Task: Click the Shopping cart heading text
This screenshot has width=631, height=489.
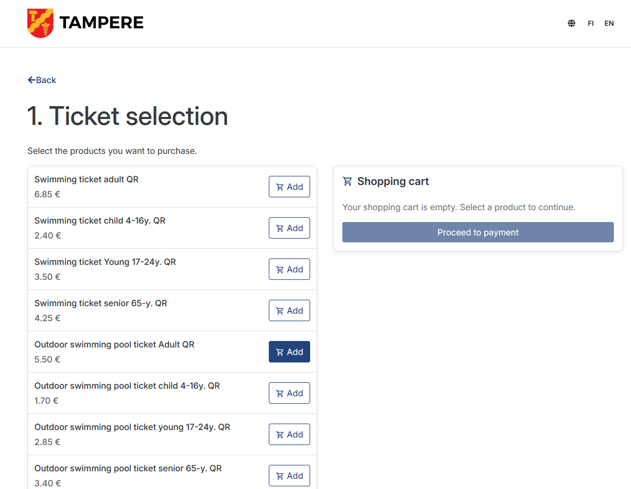Action: click(393, 181)
